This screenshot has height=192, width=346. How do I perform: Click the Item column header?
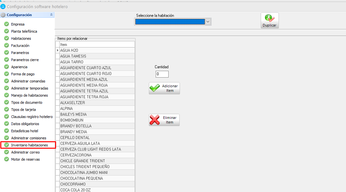(x=97, y=45)
